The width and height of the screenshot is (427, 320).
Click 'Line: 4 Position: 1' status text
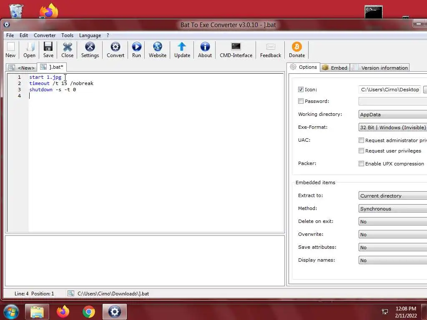pos(34,294)
